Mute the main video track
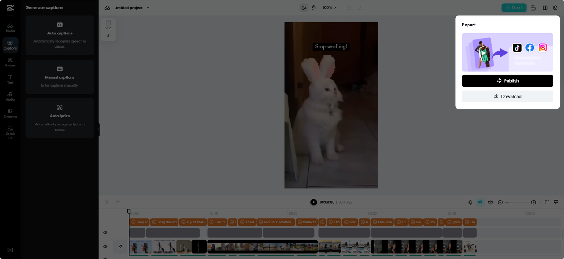Screen dimensions: 564x259 point(105,247)
